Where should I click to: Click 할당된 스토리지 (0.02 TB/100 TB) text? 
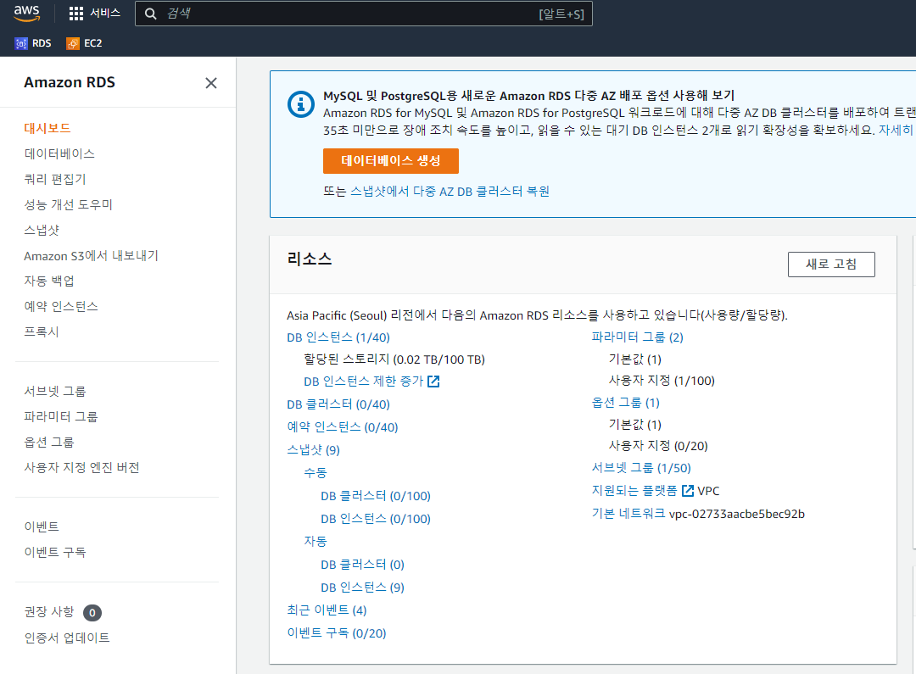pyautogui.click(x=394, y=359)
